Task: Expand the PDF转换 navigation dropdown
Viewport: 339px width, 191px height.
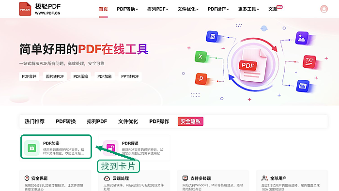Action: click(x=127, y=9)
